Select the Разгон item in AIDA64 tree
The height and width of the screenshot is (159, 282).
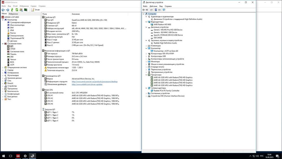13,33
